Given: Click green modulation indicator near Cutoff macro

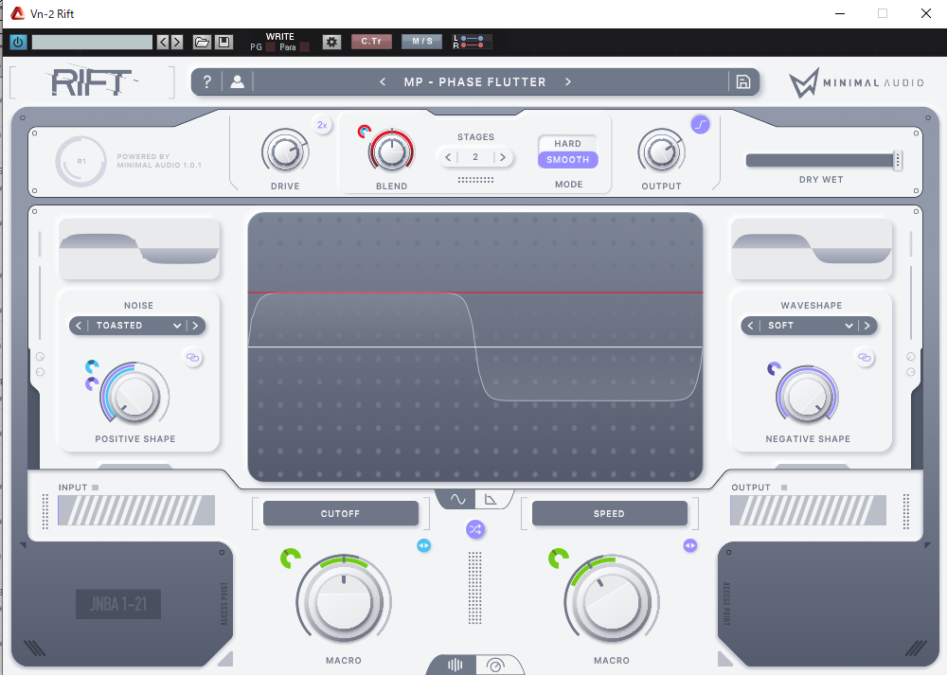Looking at the screenshot, I should point(291,559).
